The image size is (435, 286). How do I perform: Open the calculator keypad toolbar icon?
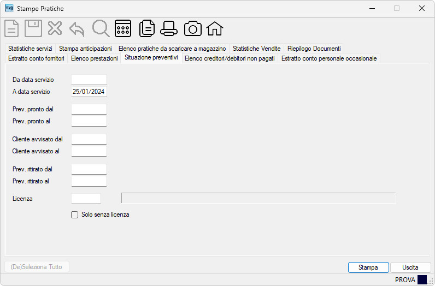[123, 28]
